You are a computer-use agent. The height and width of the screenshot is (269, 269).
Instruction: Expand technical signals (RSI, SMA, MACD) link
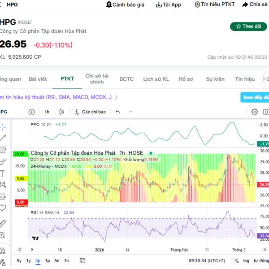[60, 97]
